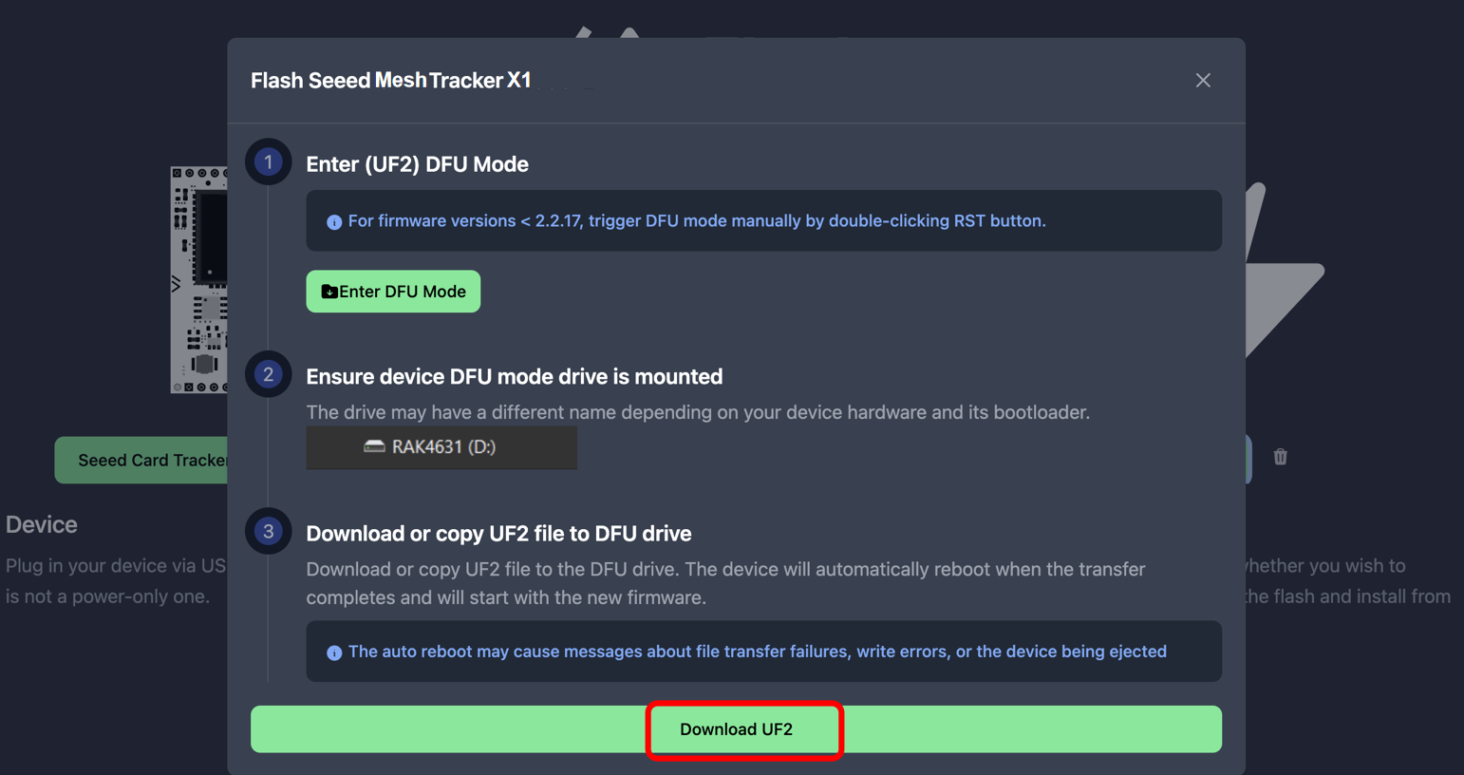The height and width of the screenshot is (775, 1464).
Task: Click the auto reboot warning notice box
Action: (763, 652)
